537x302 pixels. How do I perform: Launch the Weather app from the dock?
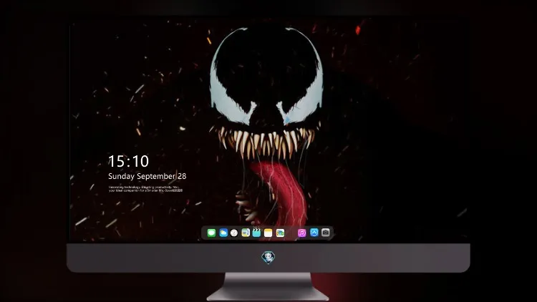tap(223, 233)
